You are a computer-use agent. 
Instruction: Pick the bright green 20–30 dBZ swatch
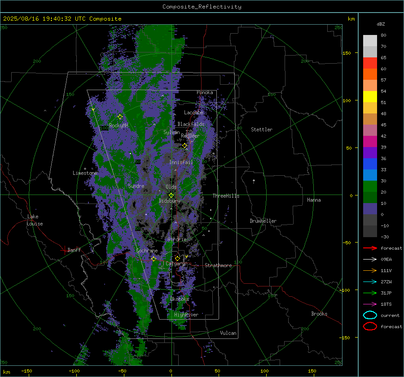pyautogui.click(x=370, y=186)
